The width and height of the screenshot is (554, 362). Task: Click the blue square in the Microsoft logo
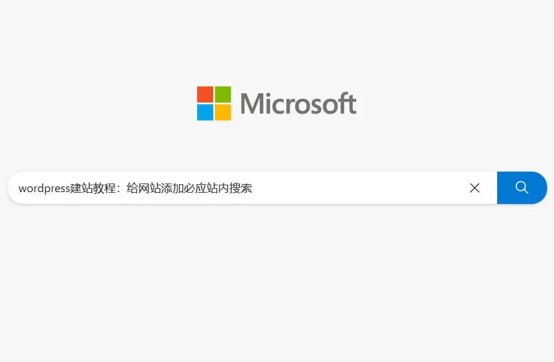coord(205,113)
